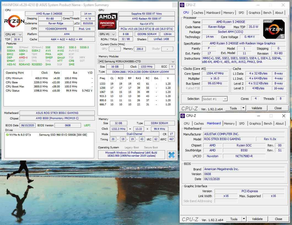Open Bench tab in upper CPU-Z window

click(267, 13)
